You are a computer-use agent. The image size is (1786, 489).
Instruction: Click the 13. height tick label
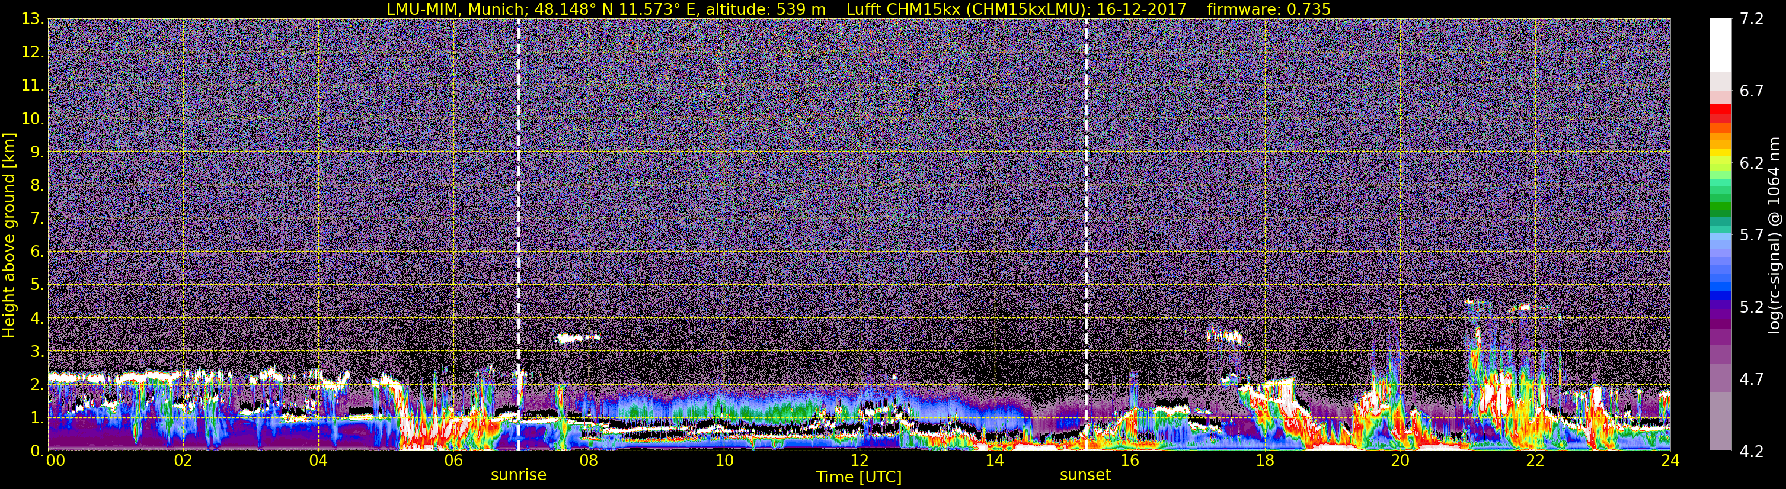click(33, 19)
